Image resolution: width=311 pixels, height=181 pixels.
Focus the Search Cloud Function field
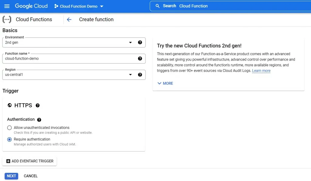tap(230, 6)
